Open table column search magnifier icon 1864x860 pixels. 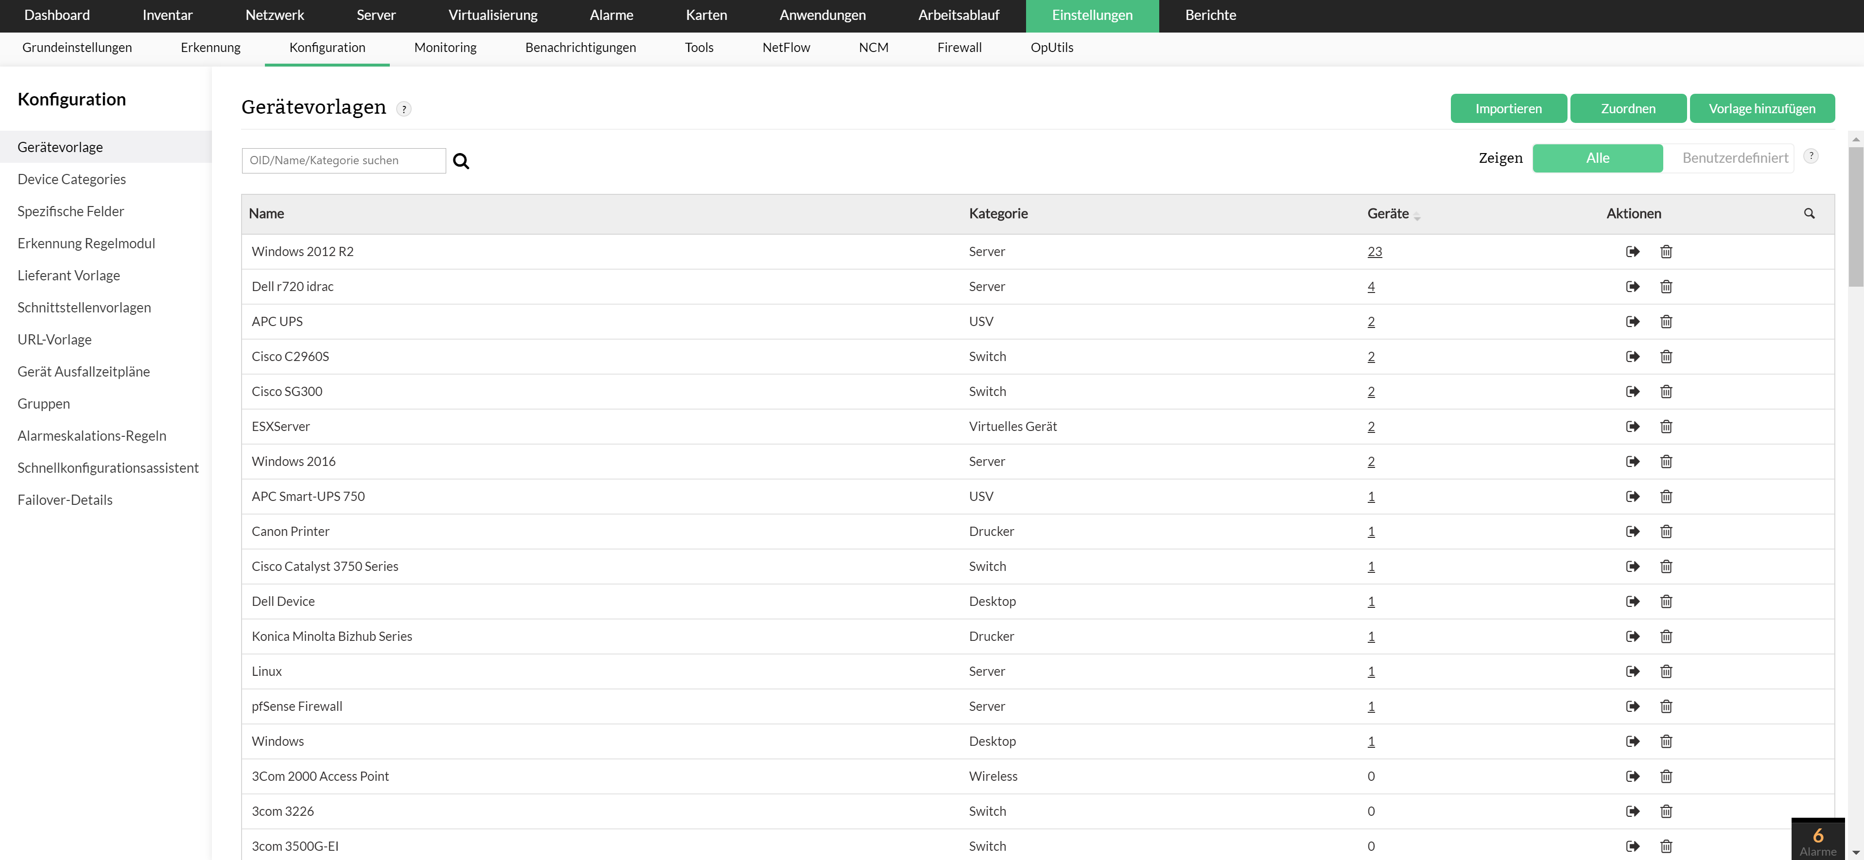tap(1809, 213)
